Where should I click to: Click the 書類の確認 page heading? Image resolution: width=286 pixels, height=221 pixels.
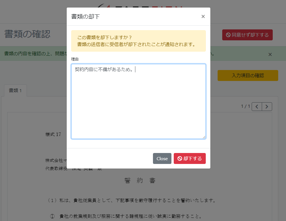pyautogui.click(x=27, y=34)
